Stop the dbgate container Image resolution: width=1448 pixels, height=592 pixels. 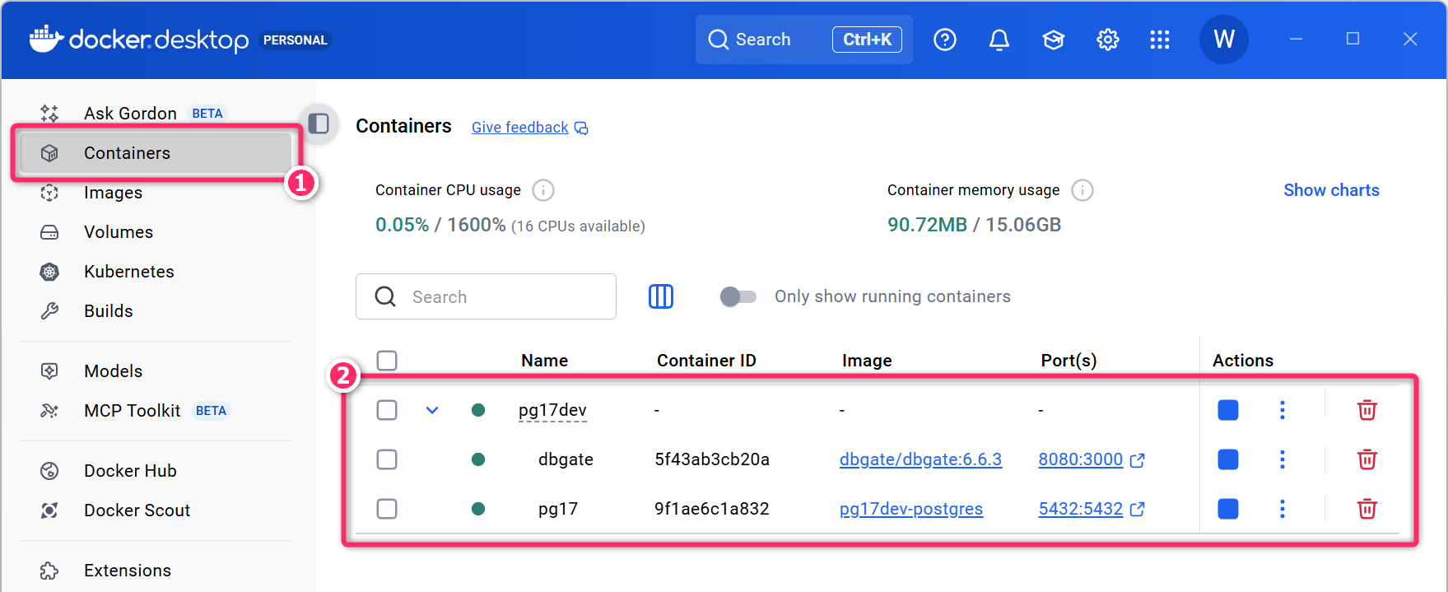pos(1227,459)
